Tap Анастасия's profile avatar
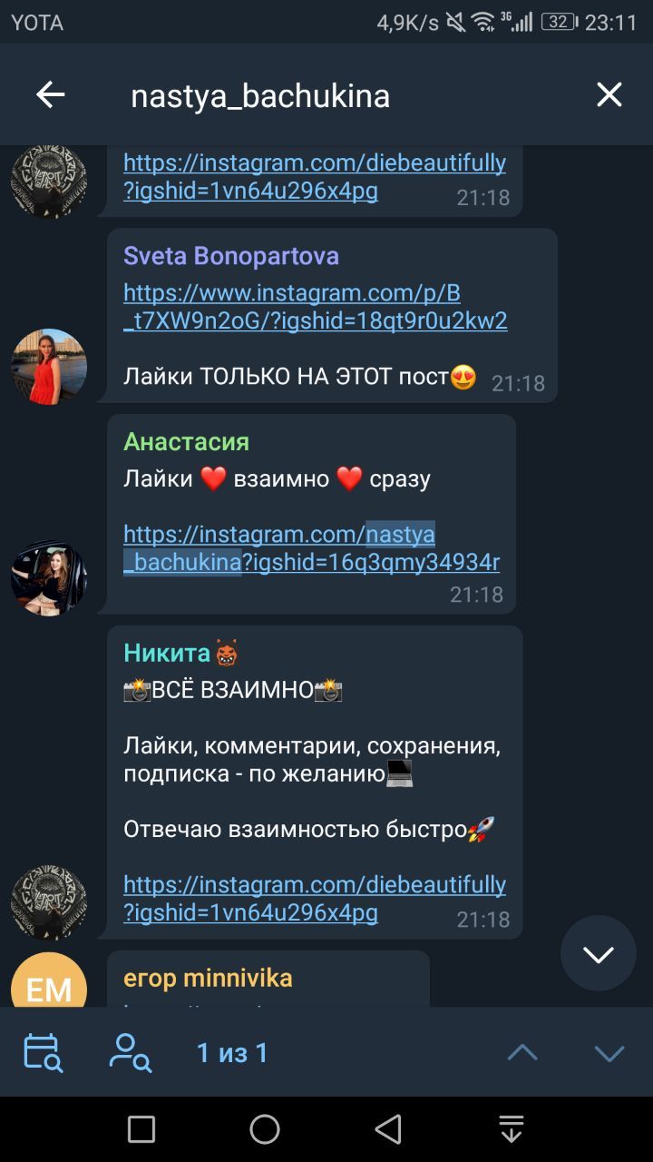 click(49, 578)
